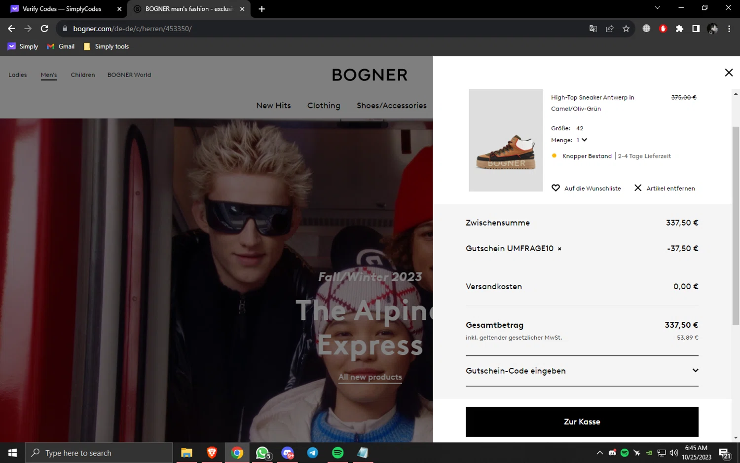Click the translate page icon
740x463 pixels.
click(593, 29)
